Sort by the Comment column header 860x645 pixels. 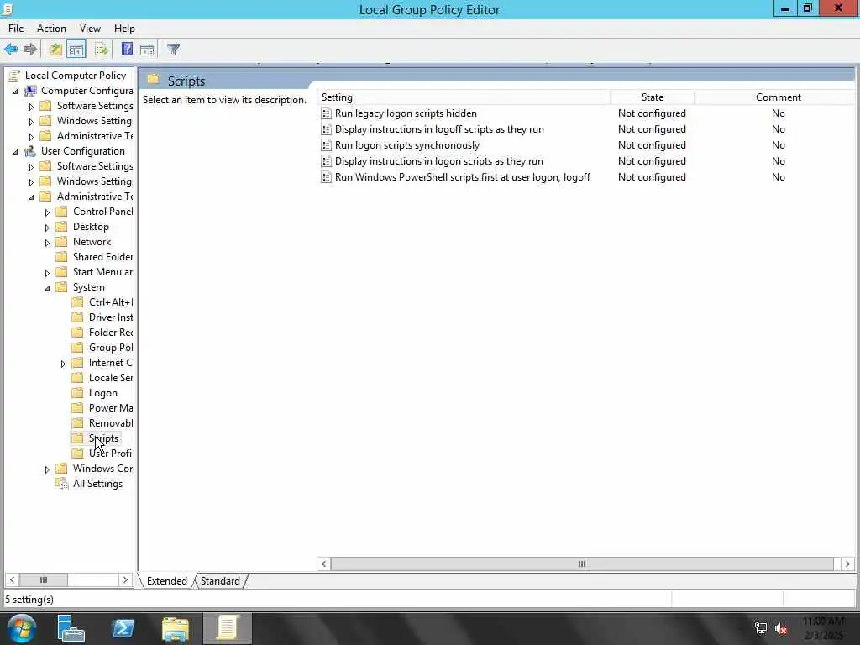[778, 97]
